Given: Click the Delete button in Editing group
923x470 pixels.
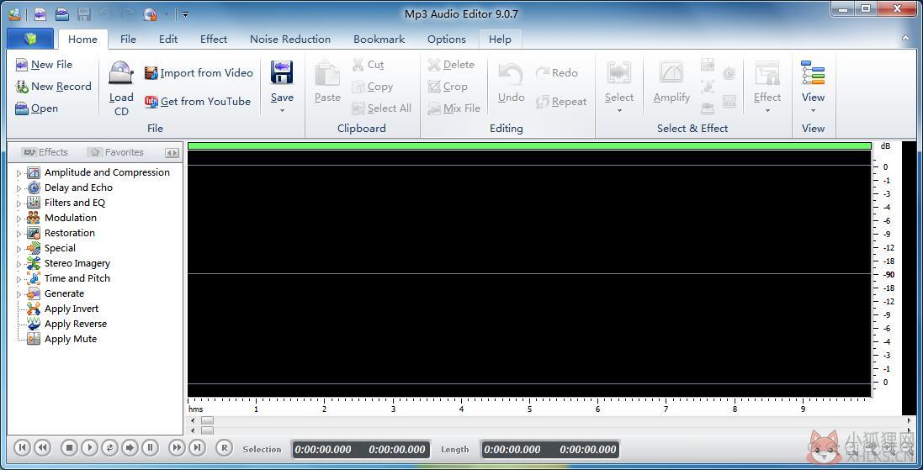Looking at the screenshot, I should click(451, 65).
